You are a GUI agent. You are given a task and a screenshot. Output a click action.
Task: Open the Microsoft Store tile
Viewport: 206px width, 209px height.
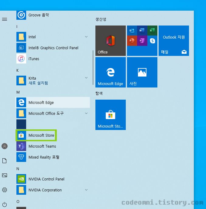[111, 115]
